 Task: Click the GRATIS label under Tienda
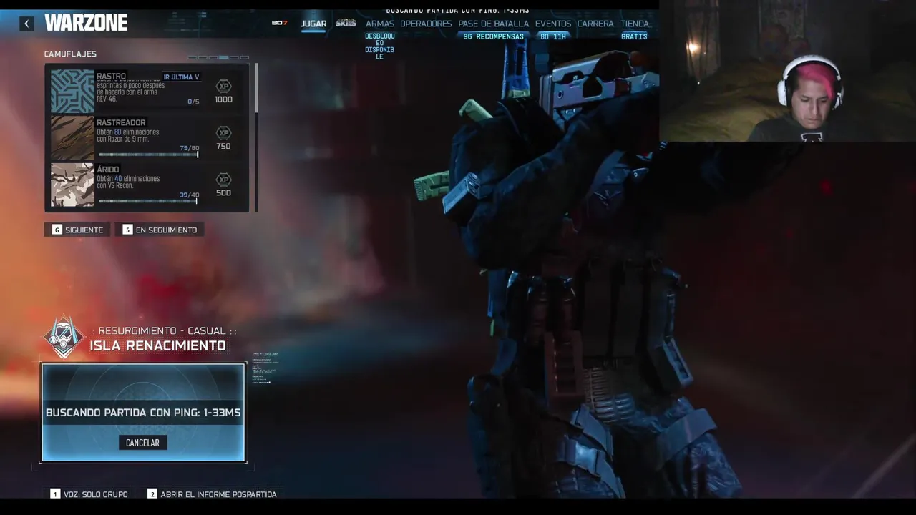click(634, 36)
